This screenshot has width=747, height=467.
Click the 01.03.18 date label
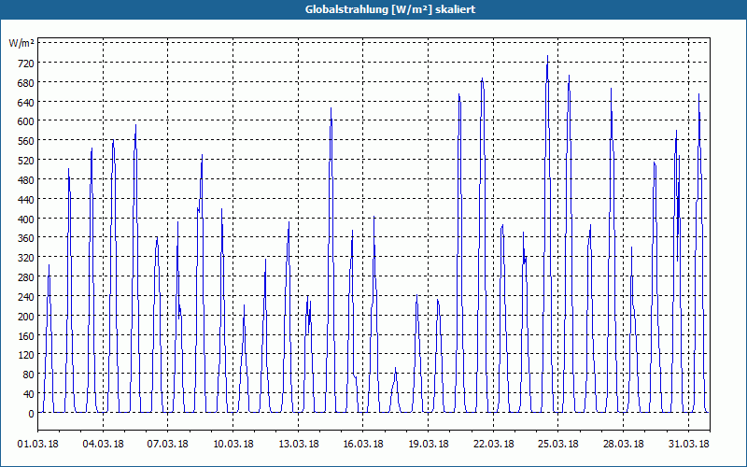tap(38, 444)
